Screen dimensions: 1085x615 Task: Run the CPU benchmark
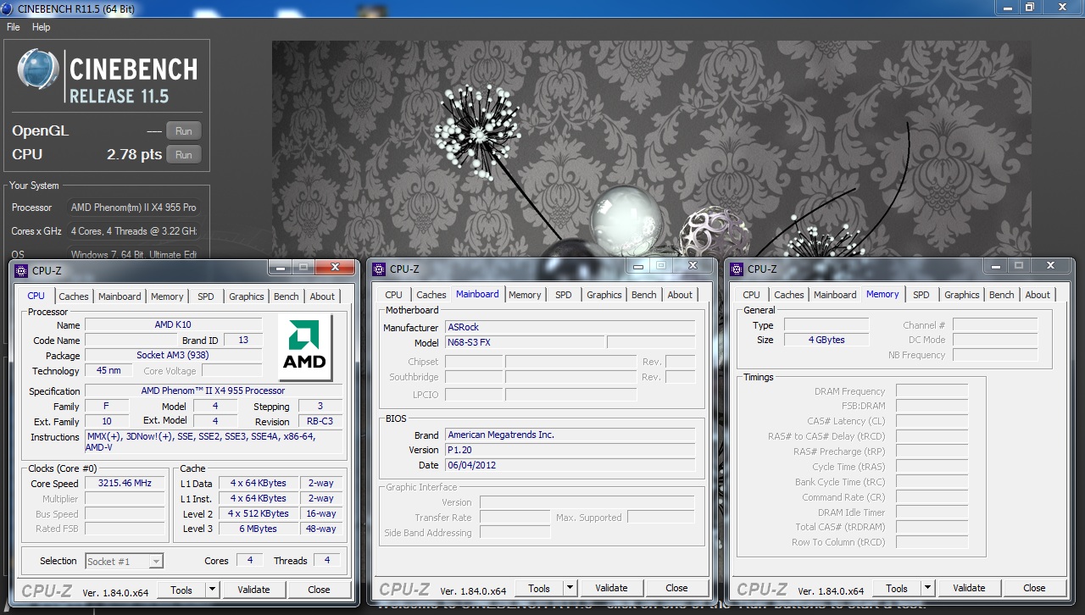coord(184,154)
